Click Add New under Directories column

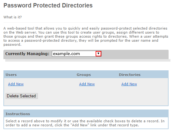[x=129, y=84]
